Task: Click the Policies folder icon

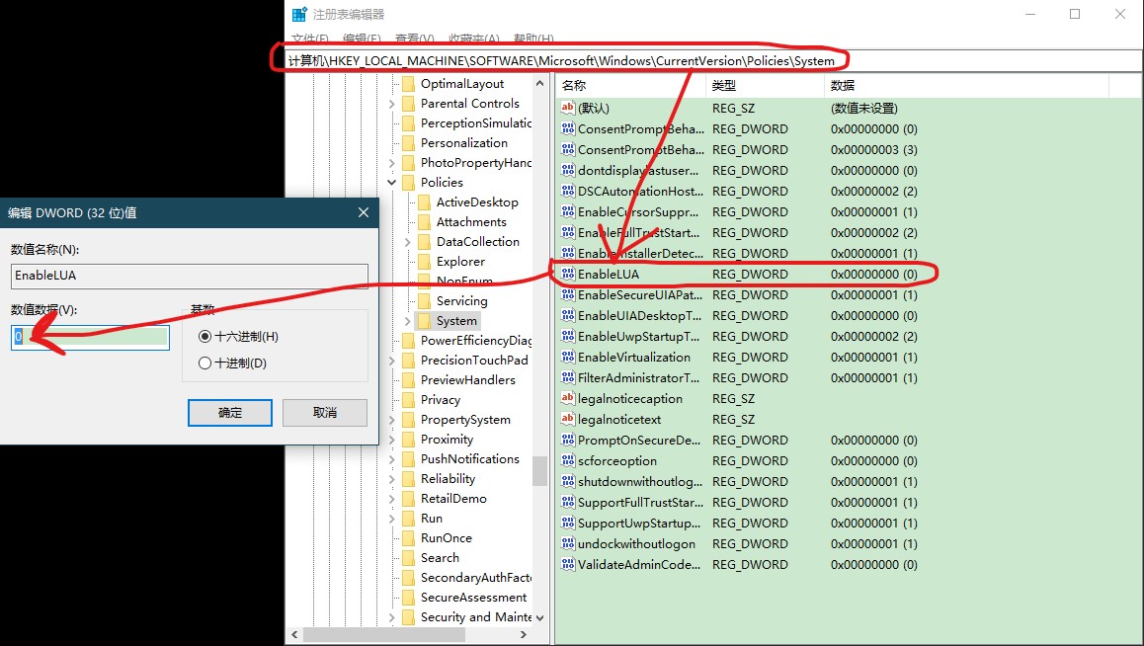Action: 409,183
